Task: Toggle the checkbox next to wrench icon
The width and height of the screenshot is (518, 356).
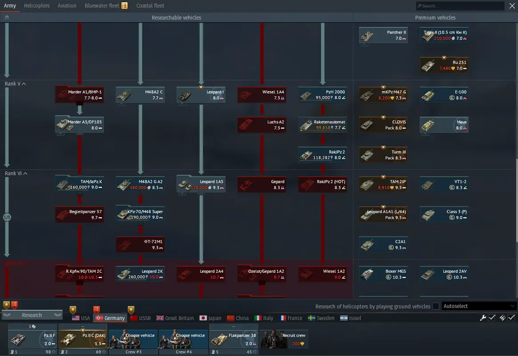Action: 492,318
